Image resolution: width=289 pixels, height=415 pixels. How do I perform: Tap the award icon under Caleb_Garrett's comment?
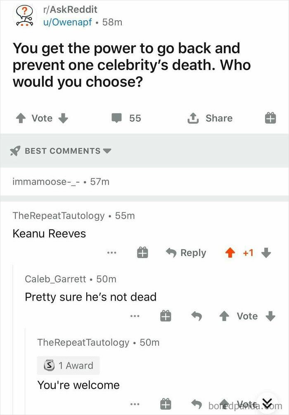point(166,316)
